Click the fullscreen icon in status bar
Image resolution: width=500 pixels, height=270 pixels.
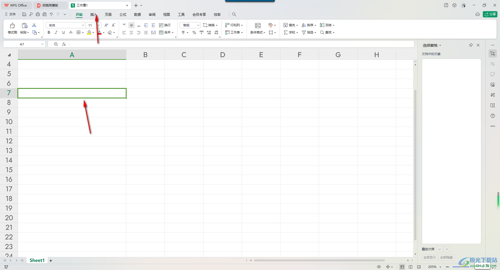494,267
